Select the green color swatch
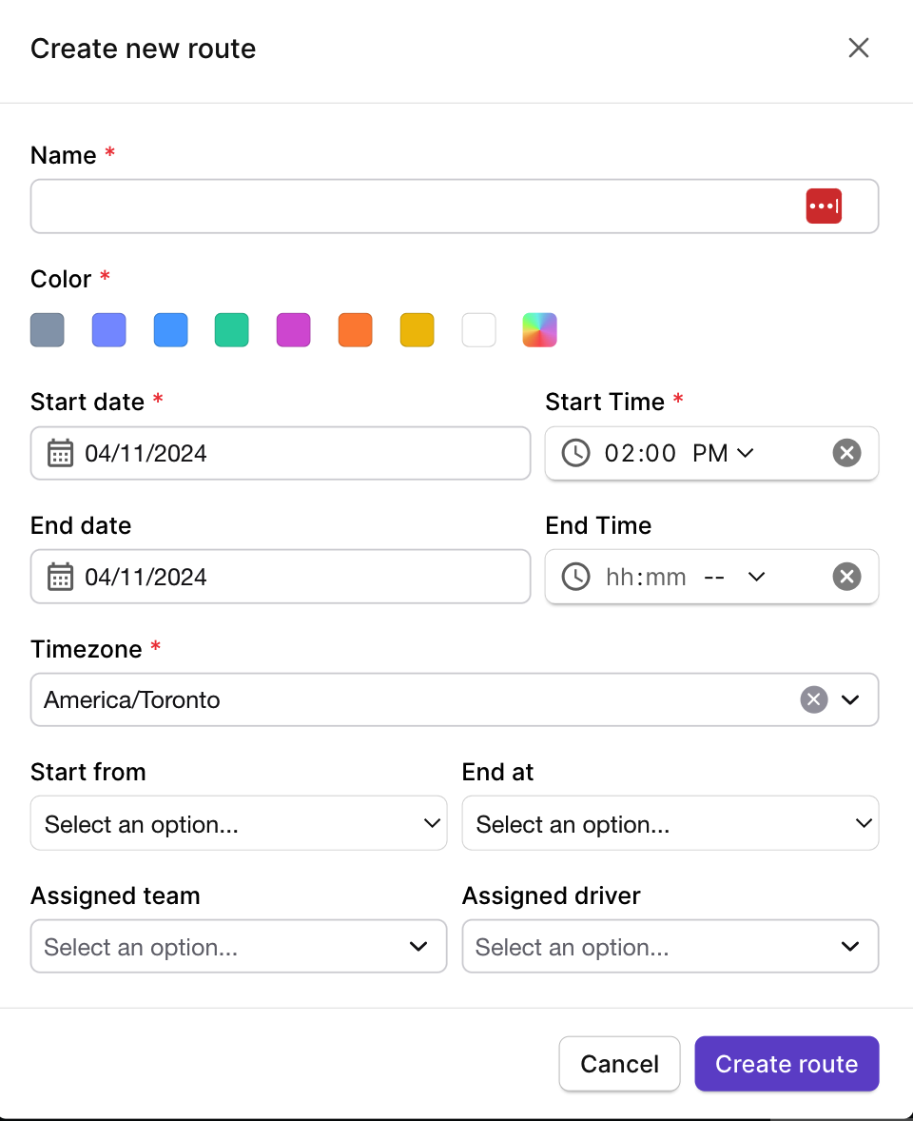The width and height of the screenshot is (913, 1121). (231, 330)
